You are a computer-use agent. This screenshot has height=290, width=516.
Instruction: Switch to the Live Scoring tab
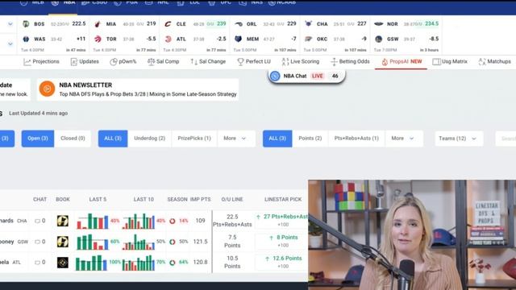coord(301,61)
